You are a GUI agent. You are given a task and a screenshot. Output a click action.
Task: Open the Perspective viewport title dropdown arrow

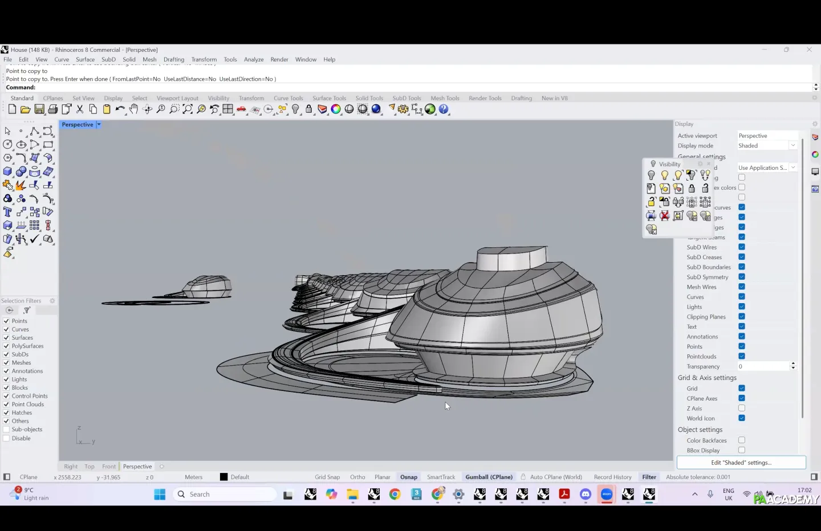tap(99, 125)
